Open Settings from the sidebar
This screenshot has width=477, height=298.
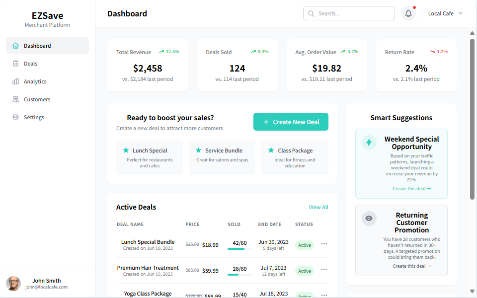click(x=34, y=117)
